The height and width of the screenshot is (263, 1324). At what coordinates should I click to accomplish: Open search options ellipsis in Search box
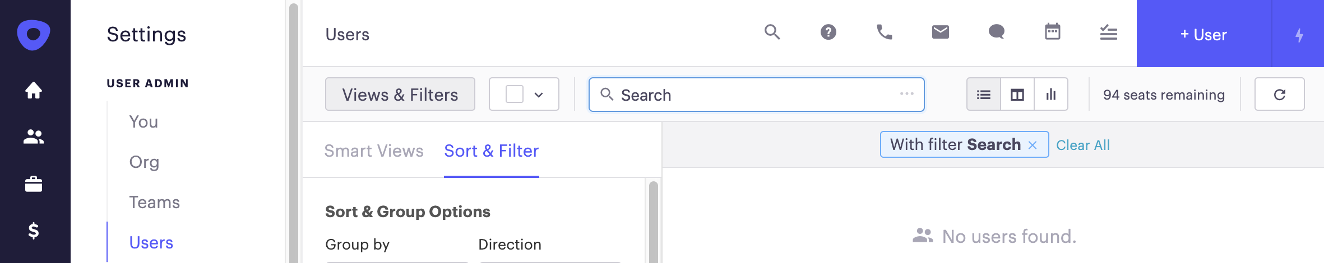[x=906, y=94]
